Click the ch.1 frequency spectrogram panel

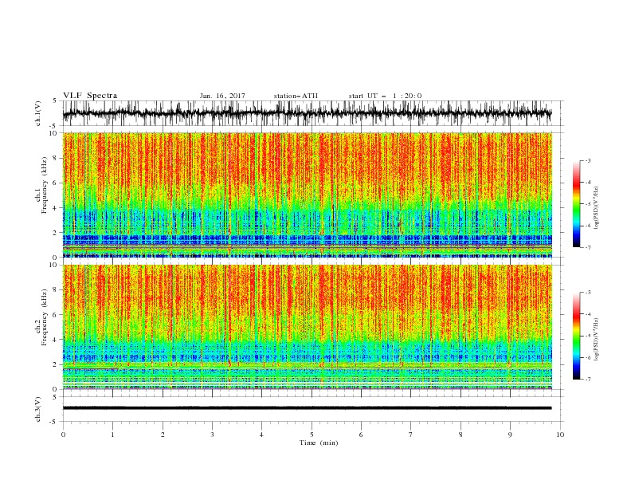[308, 195]
